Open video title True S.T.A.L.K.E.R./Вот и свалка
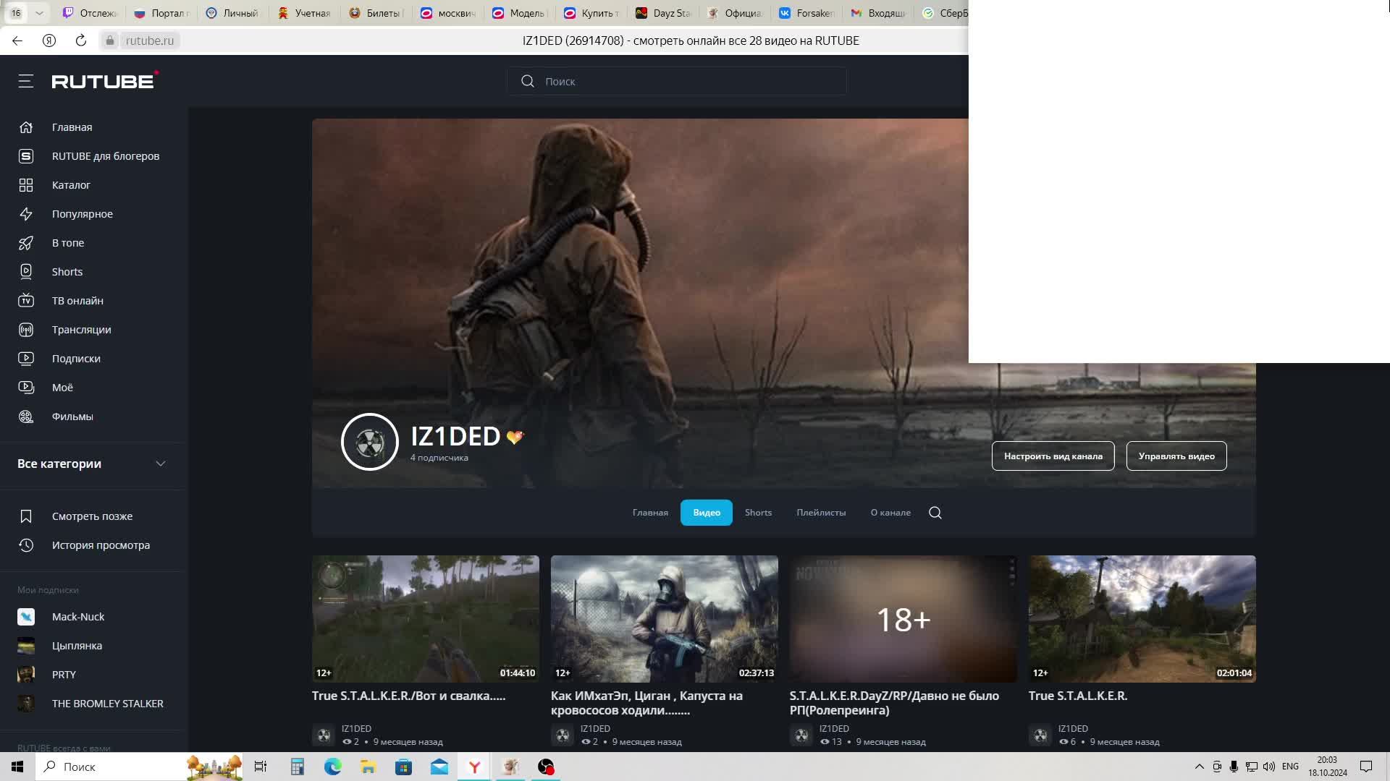This screenshot has height=781, width=1390. [x=408, y=696]
